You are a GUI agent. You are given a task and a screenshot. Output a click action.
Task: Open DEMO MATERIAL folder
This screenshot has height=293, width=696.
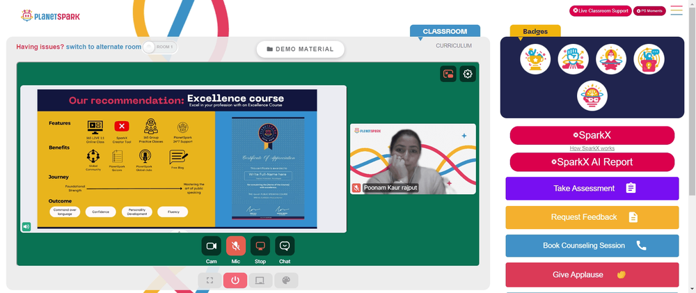coord(301,49)
